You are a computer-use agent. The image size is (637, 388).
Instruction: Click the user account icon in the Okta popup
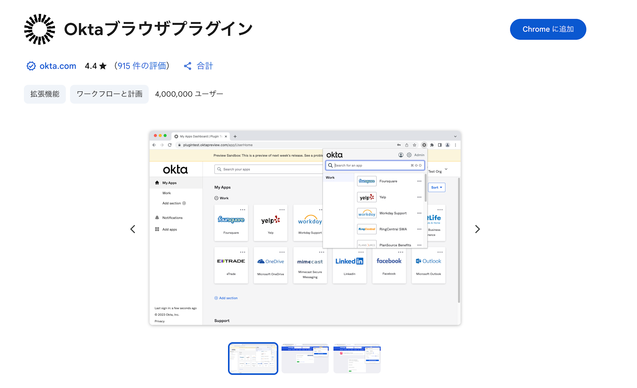[x=400, y=155]
